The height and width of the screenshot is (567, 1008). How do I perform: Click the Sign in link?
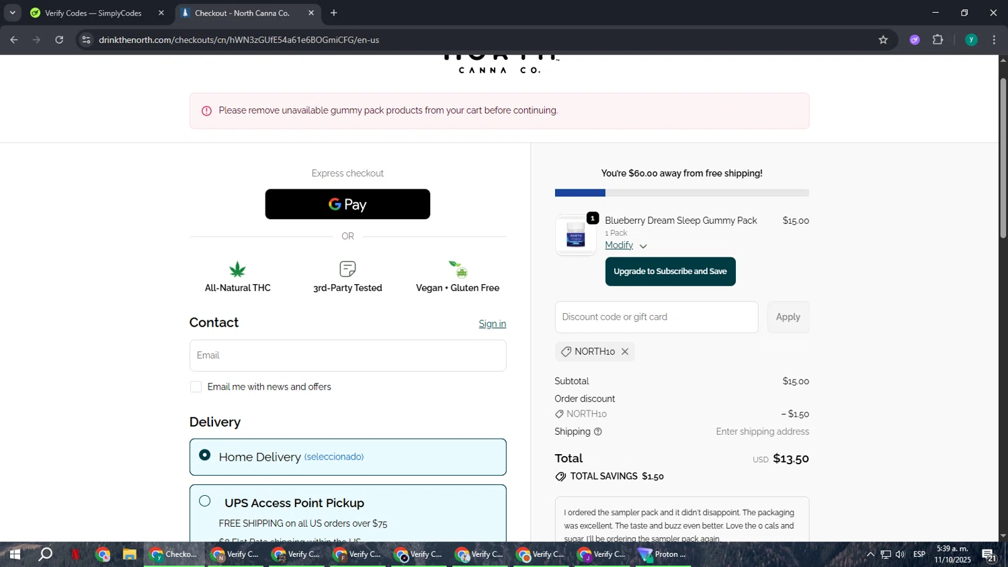[x=493, y=324]
